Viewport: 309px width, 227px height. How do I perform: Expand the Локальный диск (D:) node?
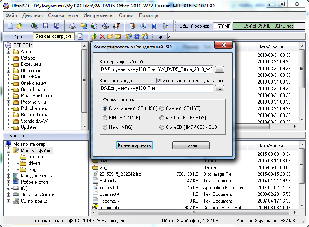8,195
